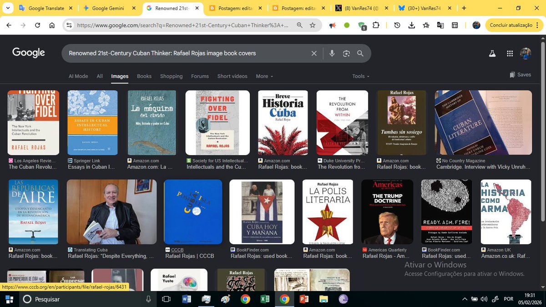Open The Trump Doctrine magazine cover
The width and height of the screenshot is (546, 307).
[387, 212]
